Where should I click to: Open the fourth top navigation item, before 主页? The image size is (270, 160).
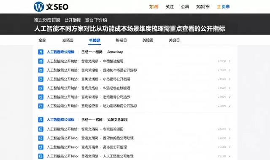click(203, 7)
